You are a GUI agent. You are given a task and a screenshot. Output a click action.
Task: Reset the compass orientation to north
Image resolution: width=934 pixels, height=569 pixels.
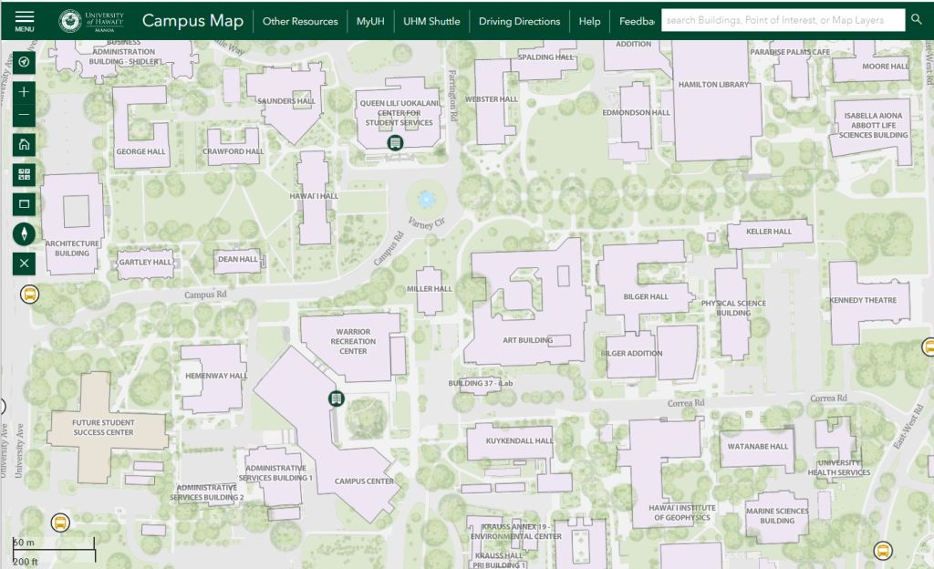click(25, 233)
